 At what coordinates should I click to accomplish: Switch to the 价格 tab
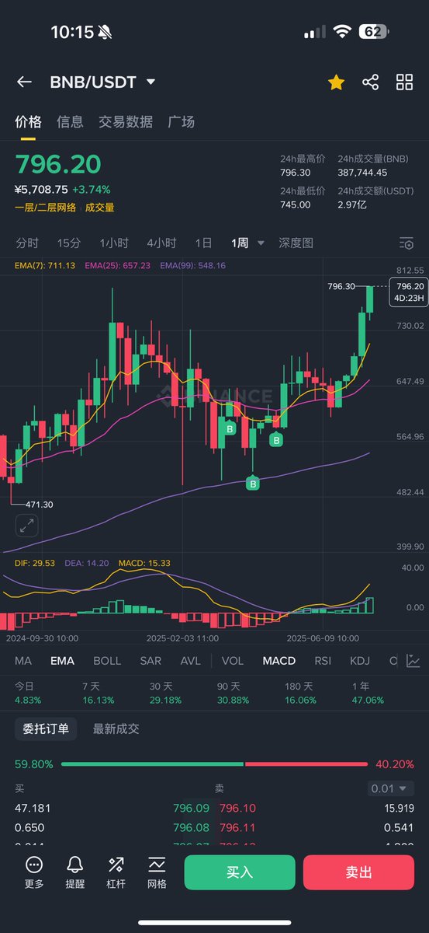[28, 121]
